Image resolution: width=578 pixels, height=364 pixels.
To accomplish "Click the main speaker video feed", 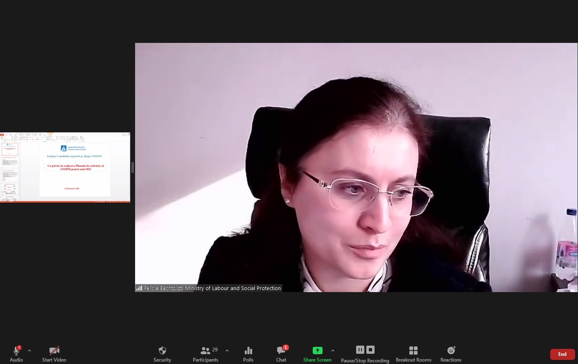I will coord(356,163).
